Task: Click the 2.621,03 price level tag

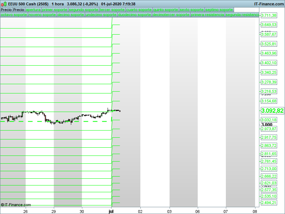Action: 269,183
